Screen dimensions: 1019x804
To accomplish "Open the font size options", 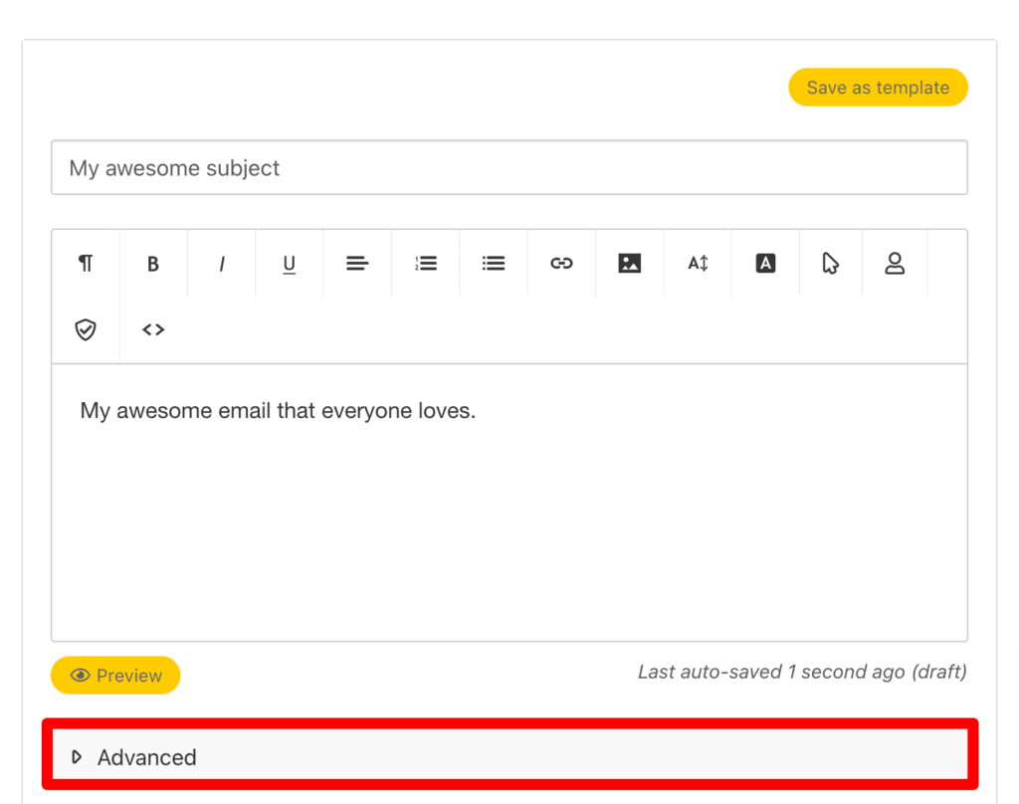I will [x=698, y=264].
